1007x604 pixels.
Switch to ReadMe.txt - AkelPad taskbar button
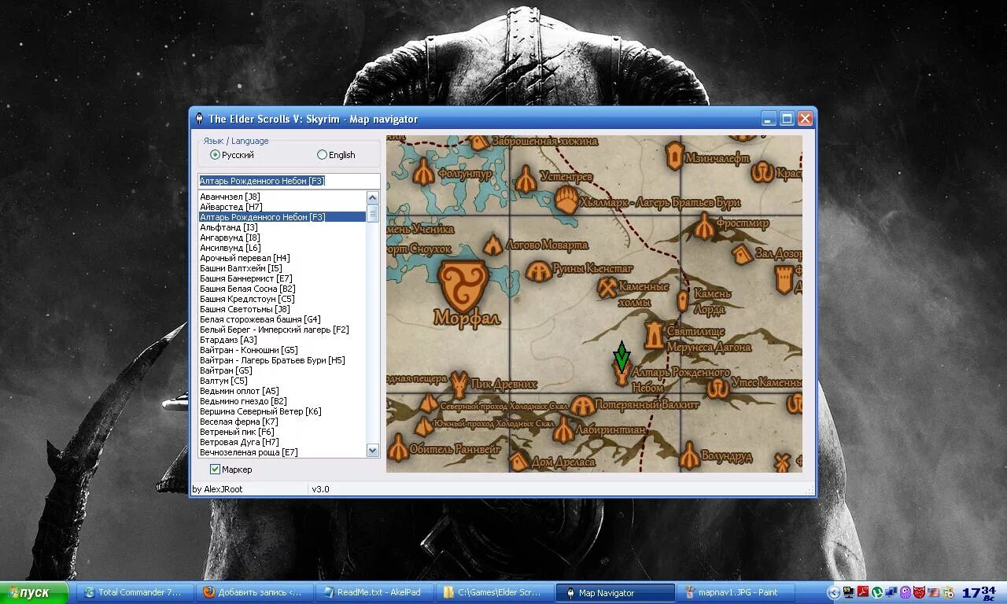click(x=375, y=593)
